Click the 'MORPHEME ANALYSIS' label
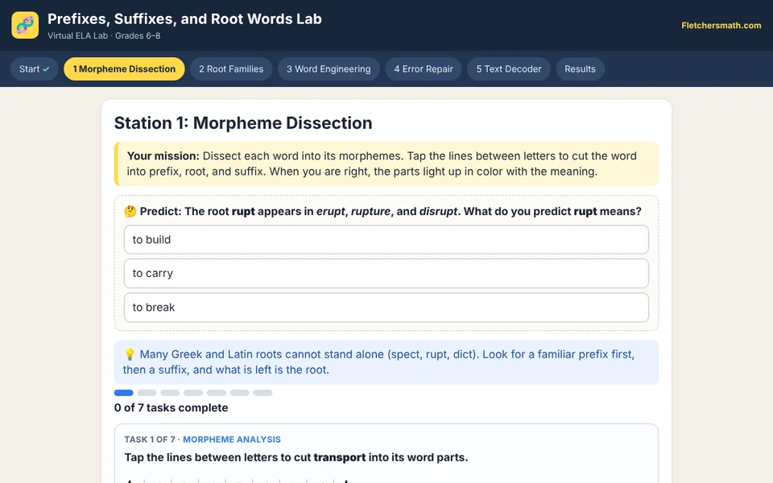 (x=232, y=440)
